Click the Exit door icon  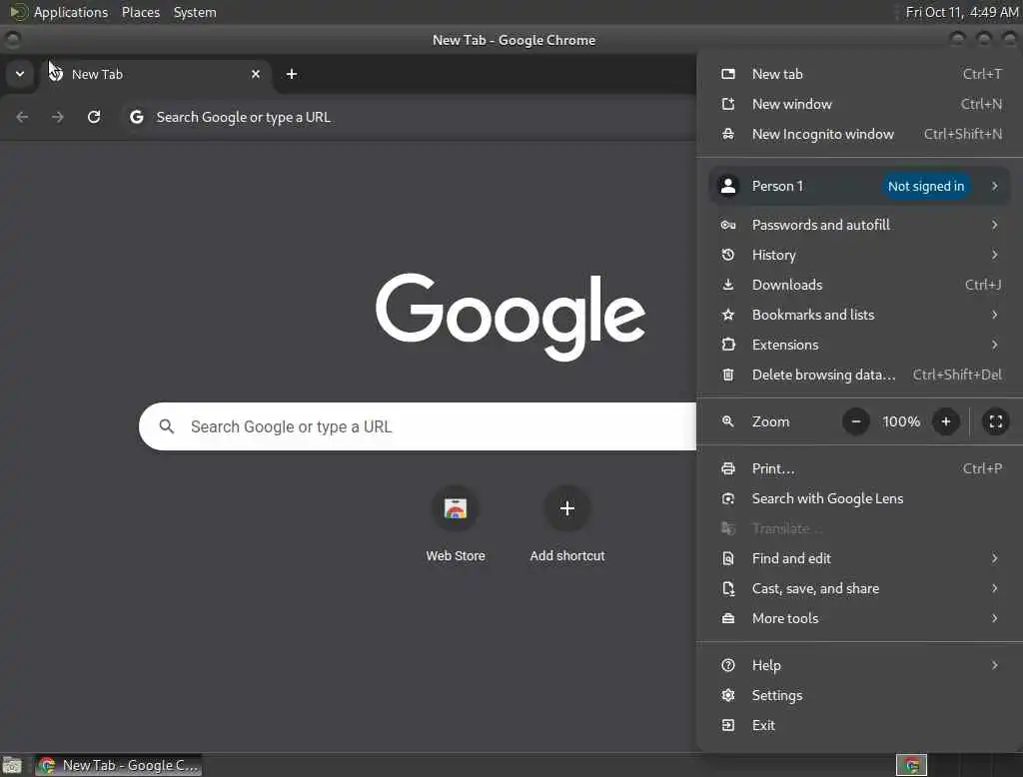(728, 725)
